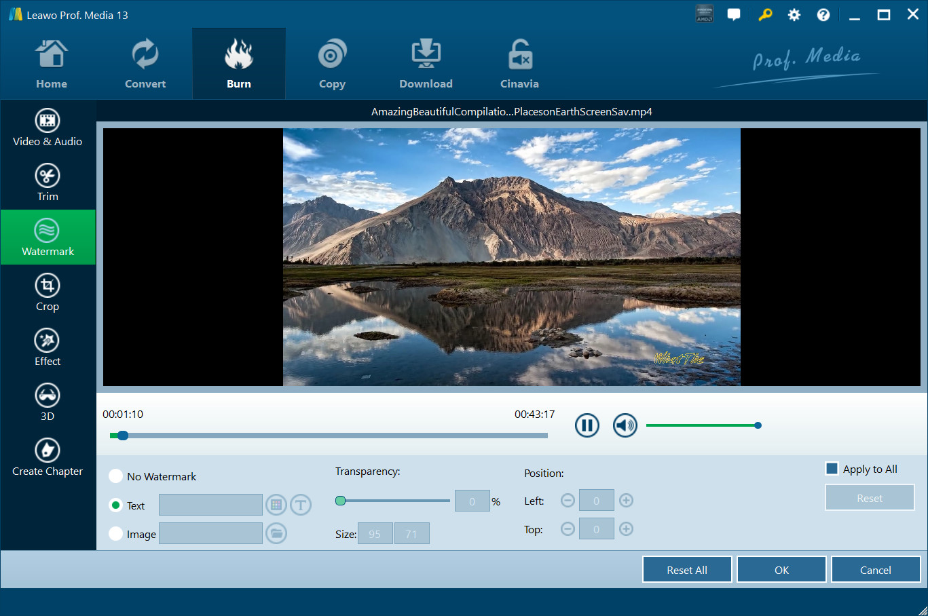Decrease the Top position value
The image size is (928, 616).
tap(568, 529)
